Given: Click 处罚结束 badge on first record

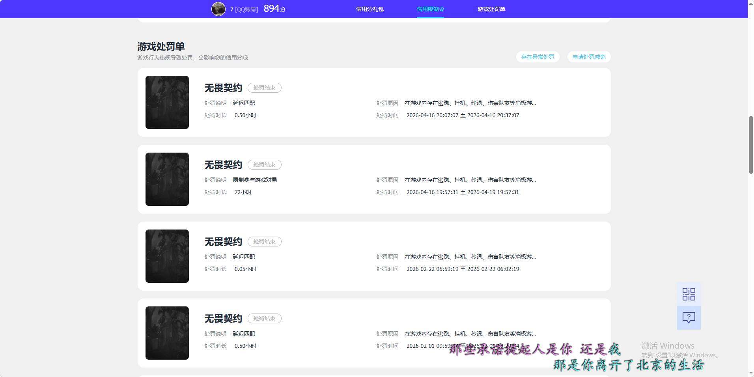Looking at the screenshot, I should click(x=264, y=88).
